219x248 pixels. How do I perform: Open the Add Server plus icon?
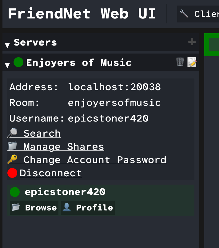click(x=192, y=42)
